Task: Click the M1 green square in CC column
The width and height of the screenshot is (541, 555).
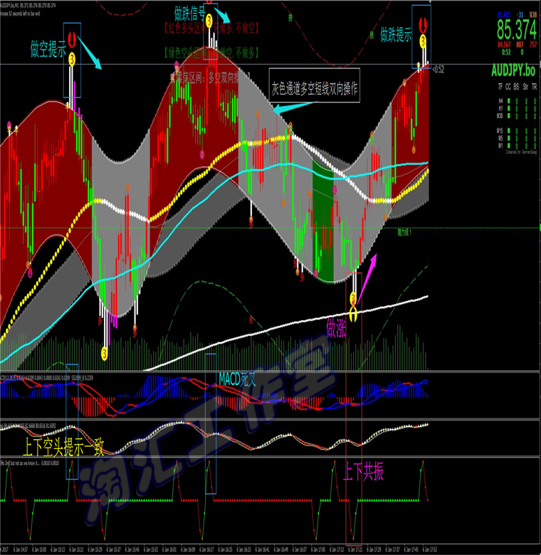Action: coord(509,145)
